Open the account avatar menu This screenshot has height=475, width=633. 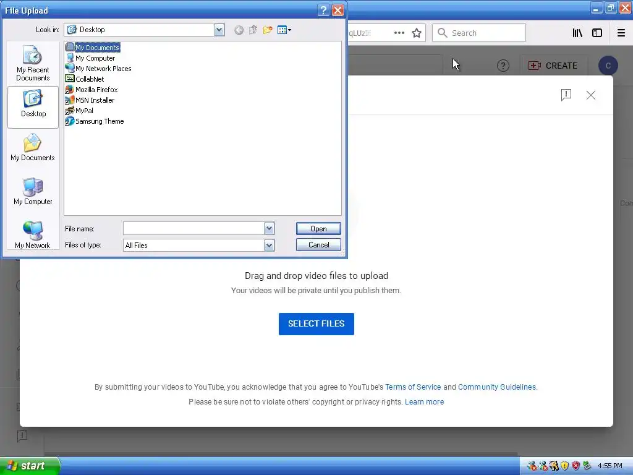pos(608,66)
